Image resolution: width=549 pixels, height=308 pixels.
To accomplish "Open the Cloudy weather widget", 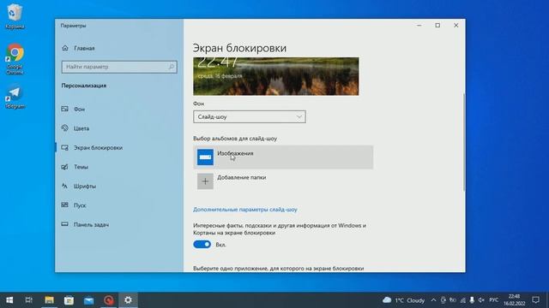I will point(404,300).
